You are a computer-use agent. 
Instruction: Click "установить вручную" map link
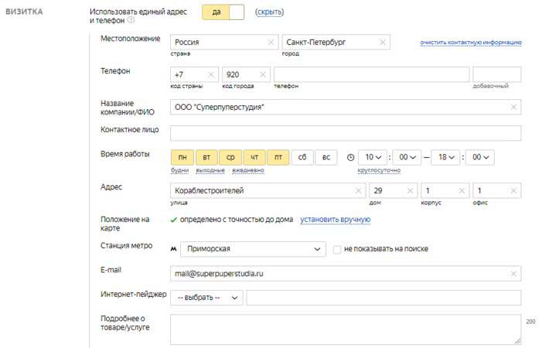point(335,220)
